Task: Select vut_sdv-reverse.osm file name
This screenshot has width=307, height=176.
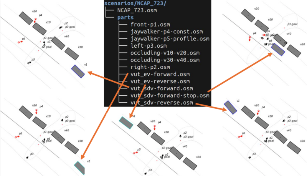Action: pyautogui.click(x=162, y=103)
